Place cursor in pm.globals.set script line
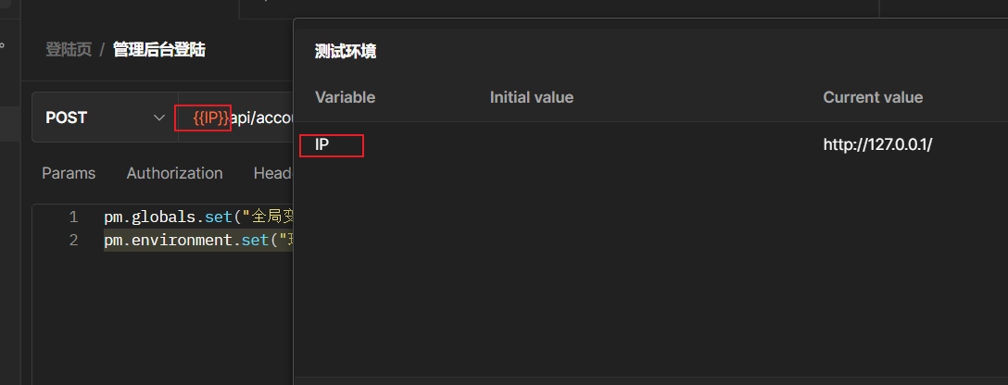1008x385 pixels. 185,217
